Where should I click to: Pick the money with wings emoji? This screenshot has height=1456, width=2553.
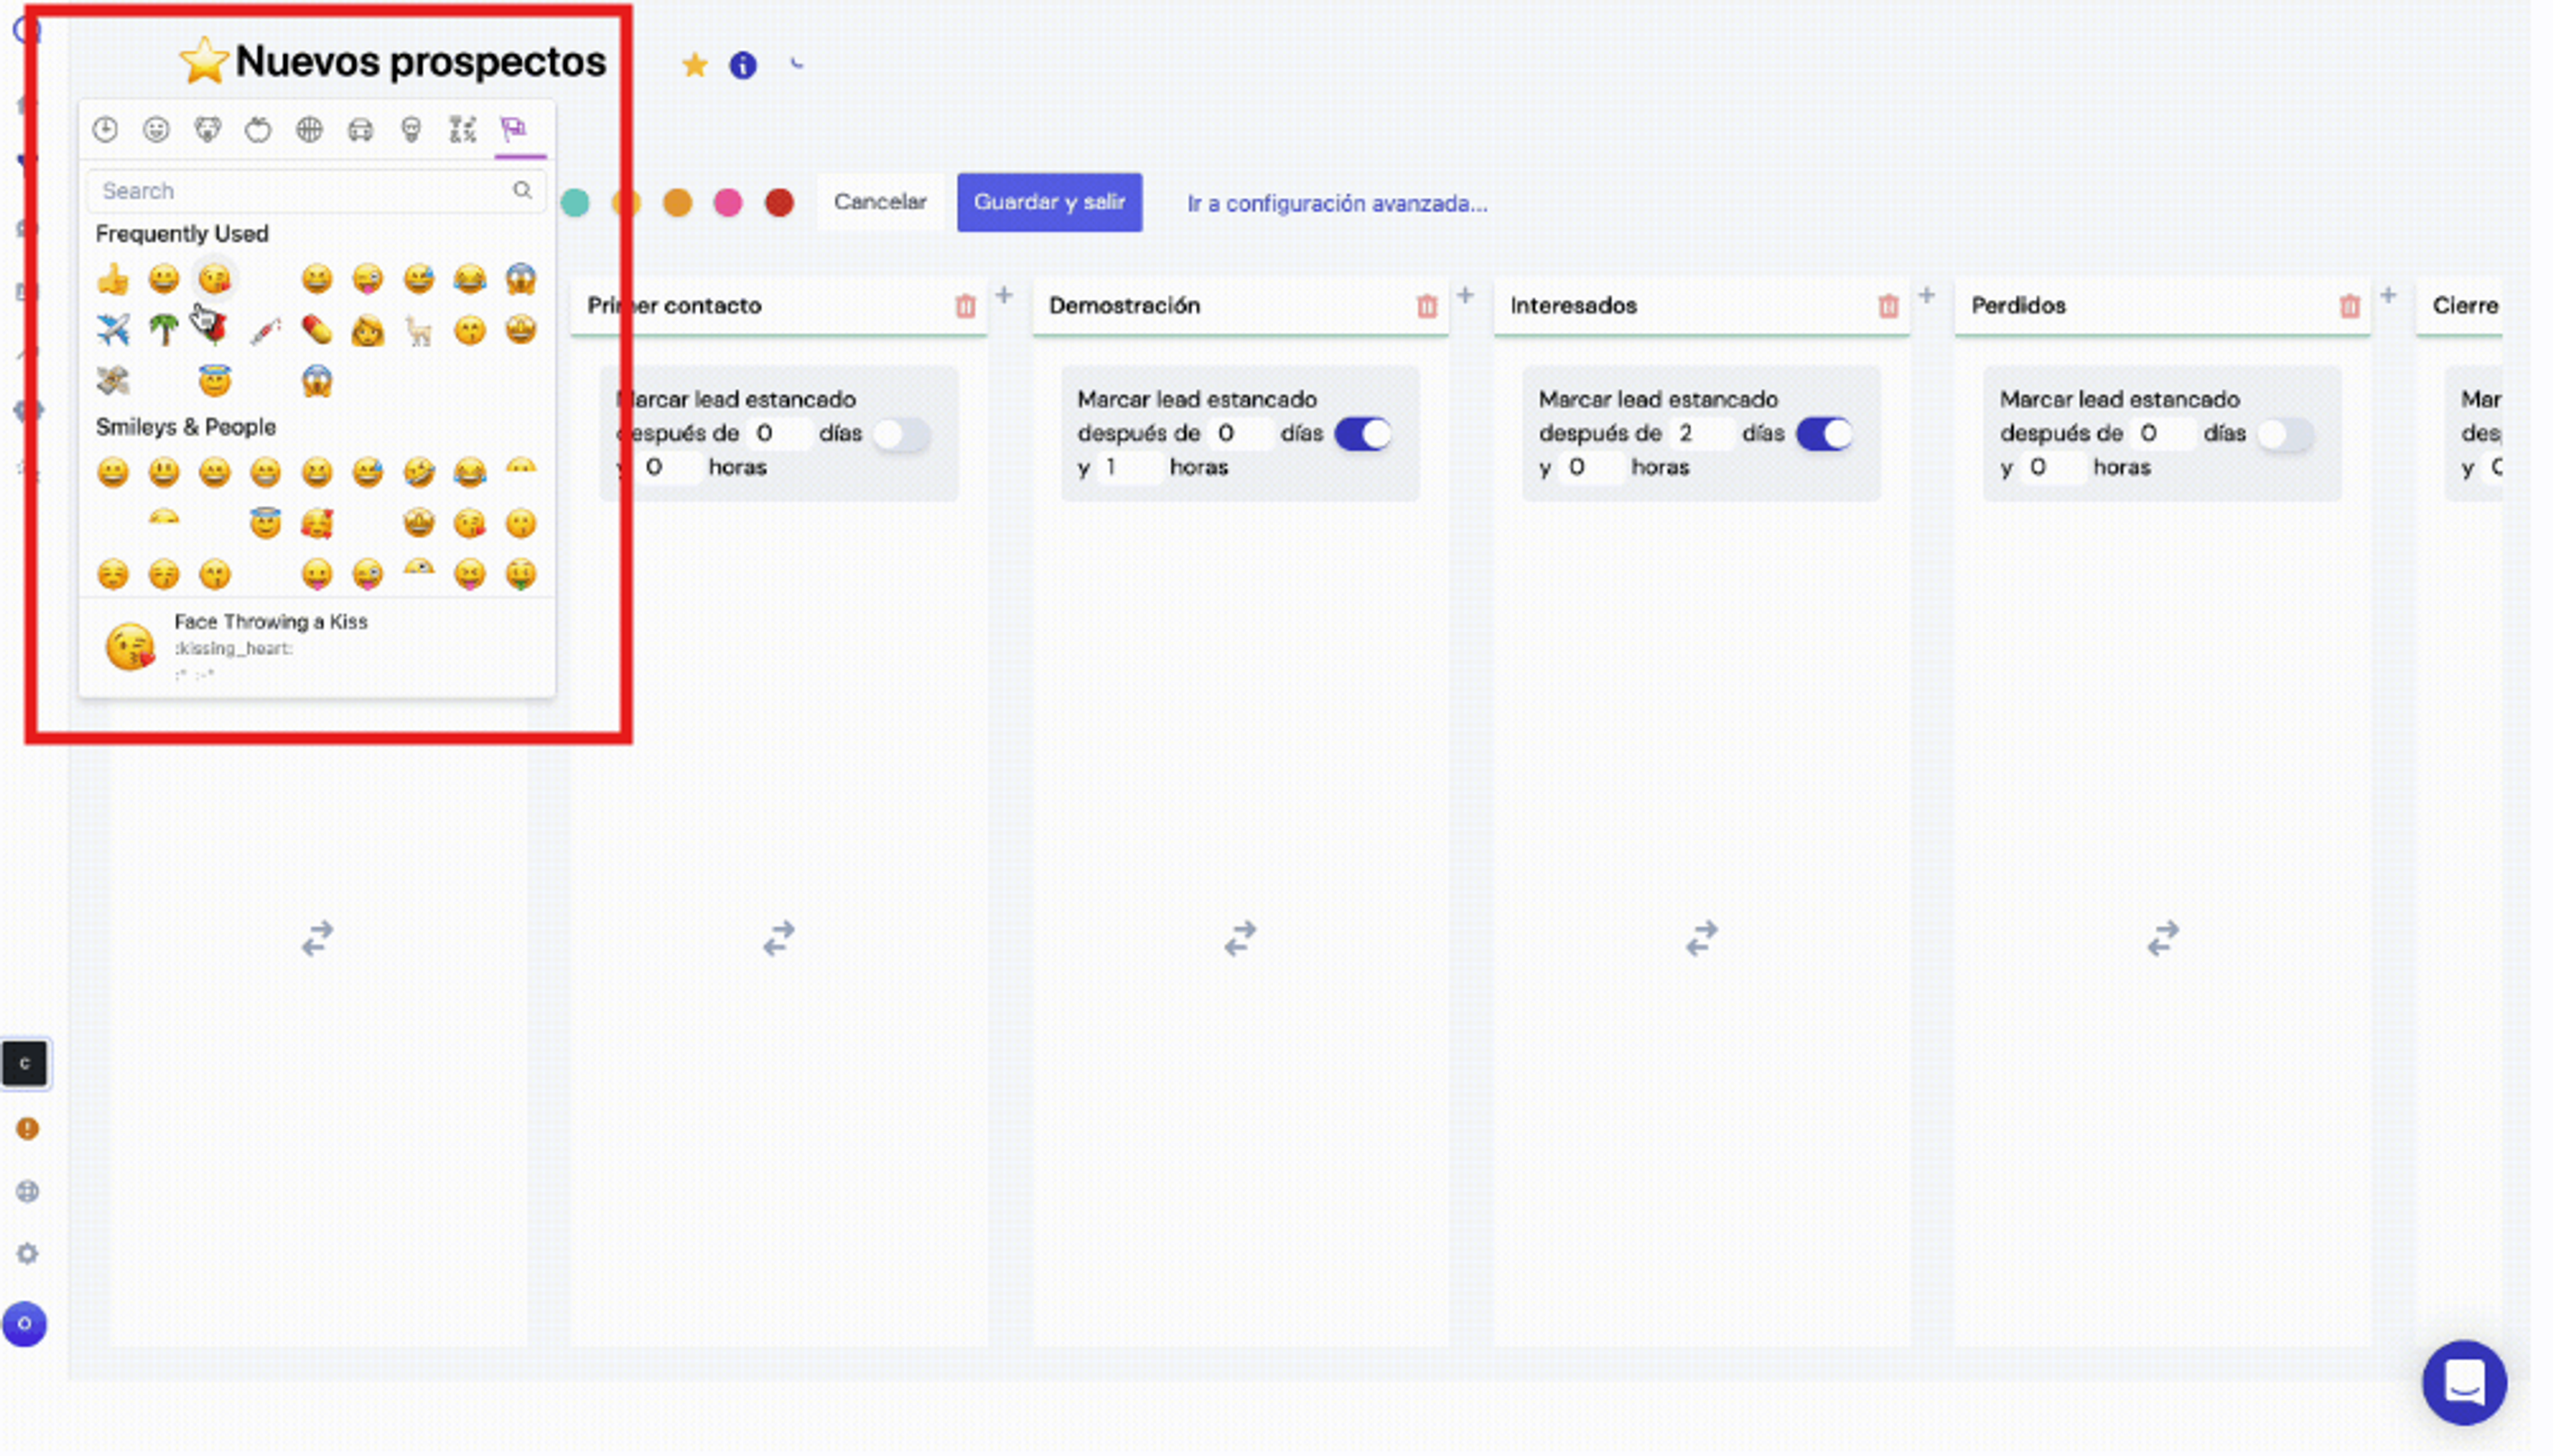pyautogui.click(x=113, y=380)
